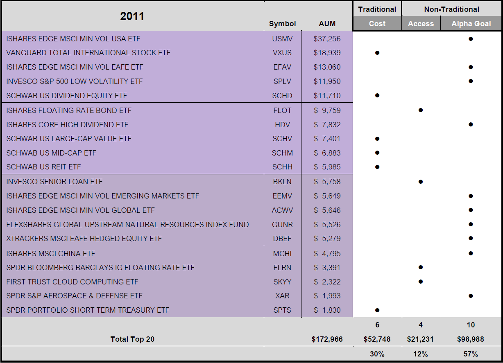Click the FLOT ticker symbol
Viewport: 503px width, 363px height.
click(282, 110)
